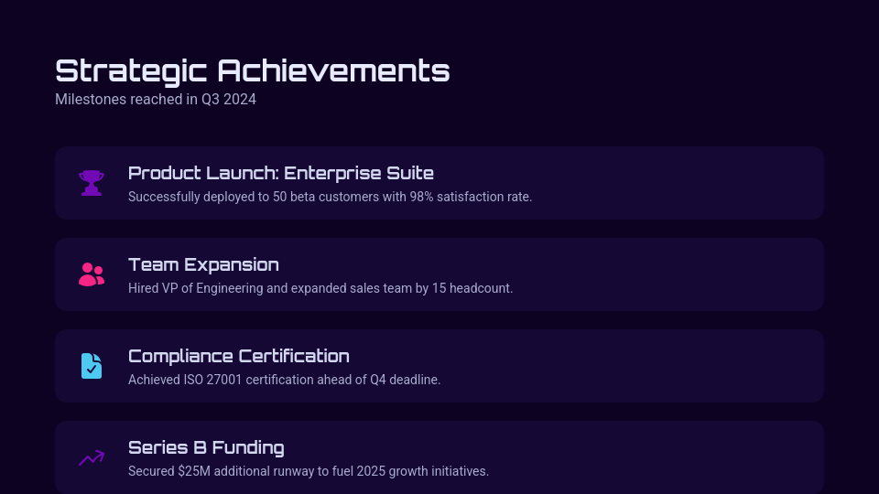Click empty space in the Product Launch card
This screenshot has width=879, height=494.
pos(687,183)
